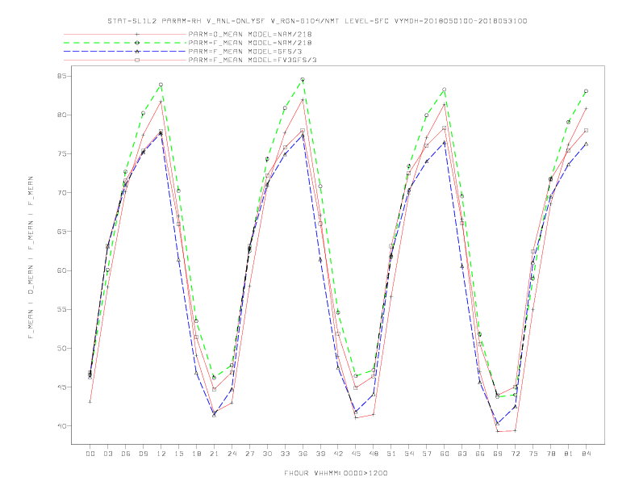This screenshot has height=494, width=639.
Task: Click the square marker in the FV3GFS legend line
Action: coord(137,60)
